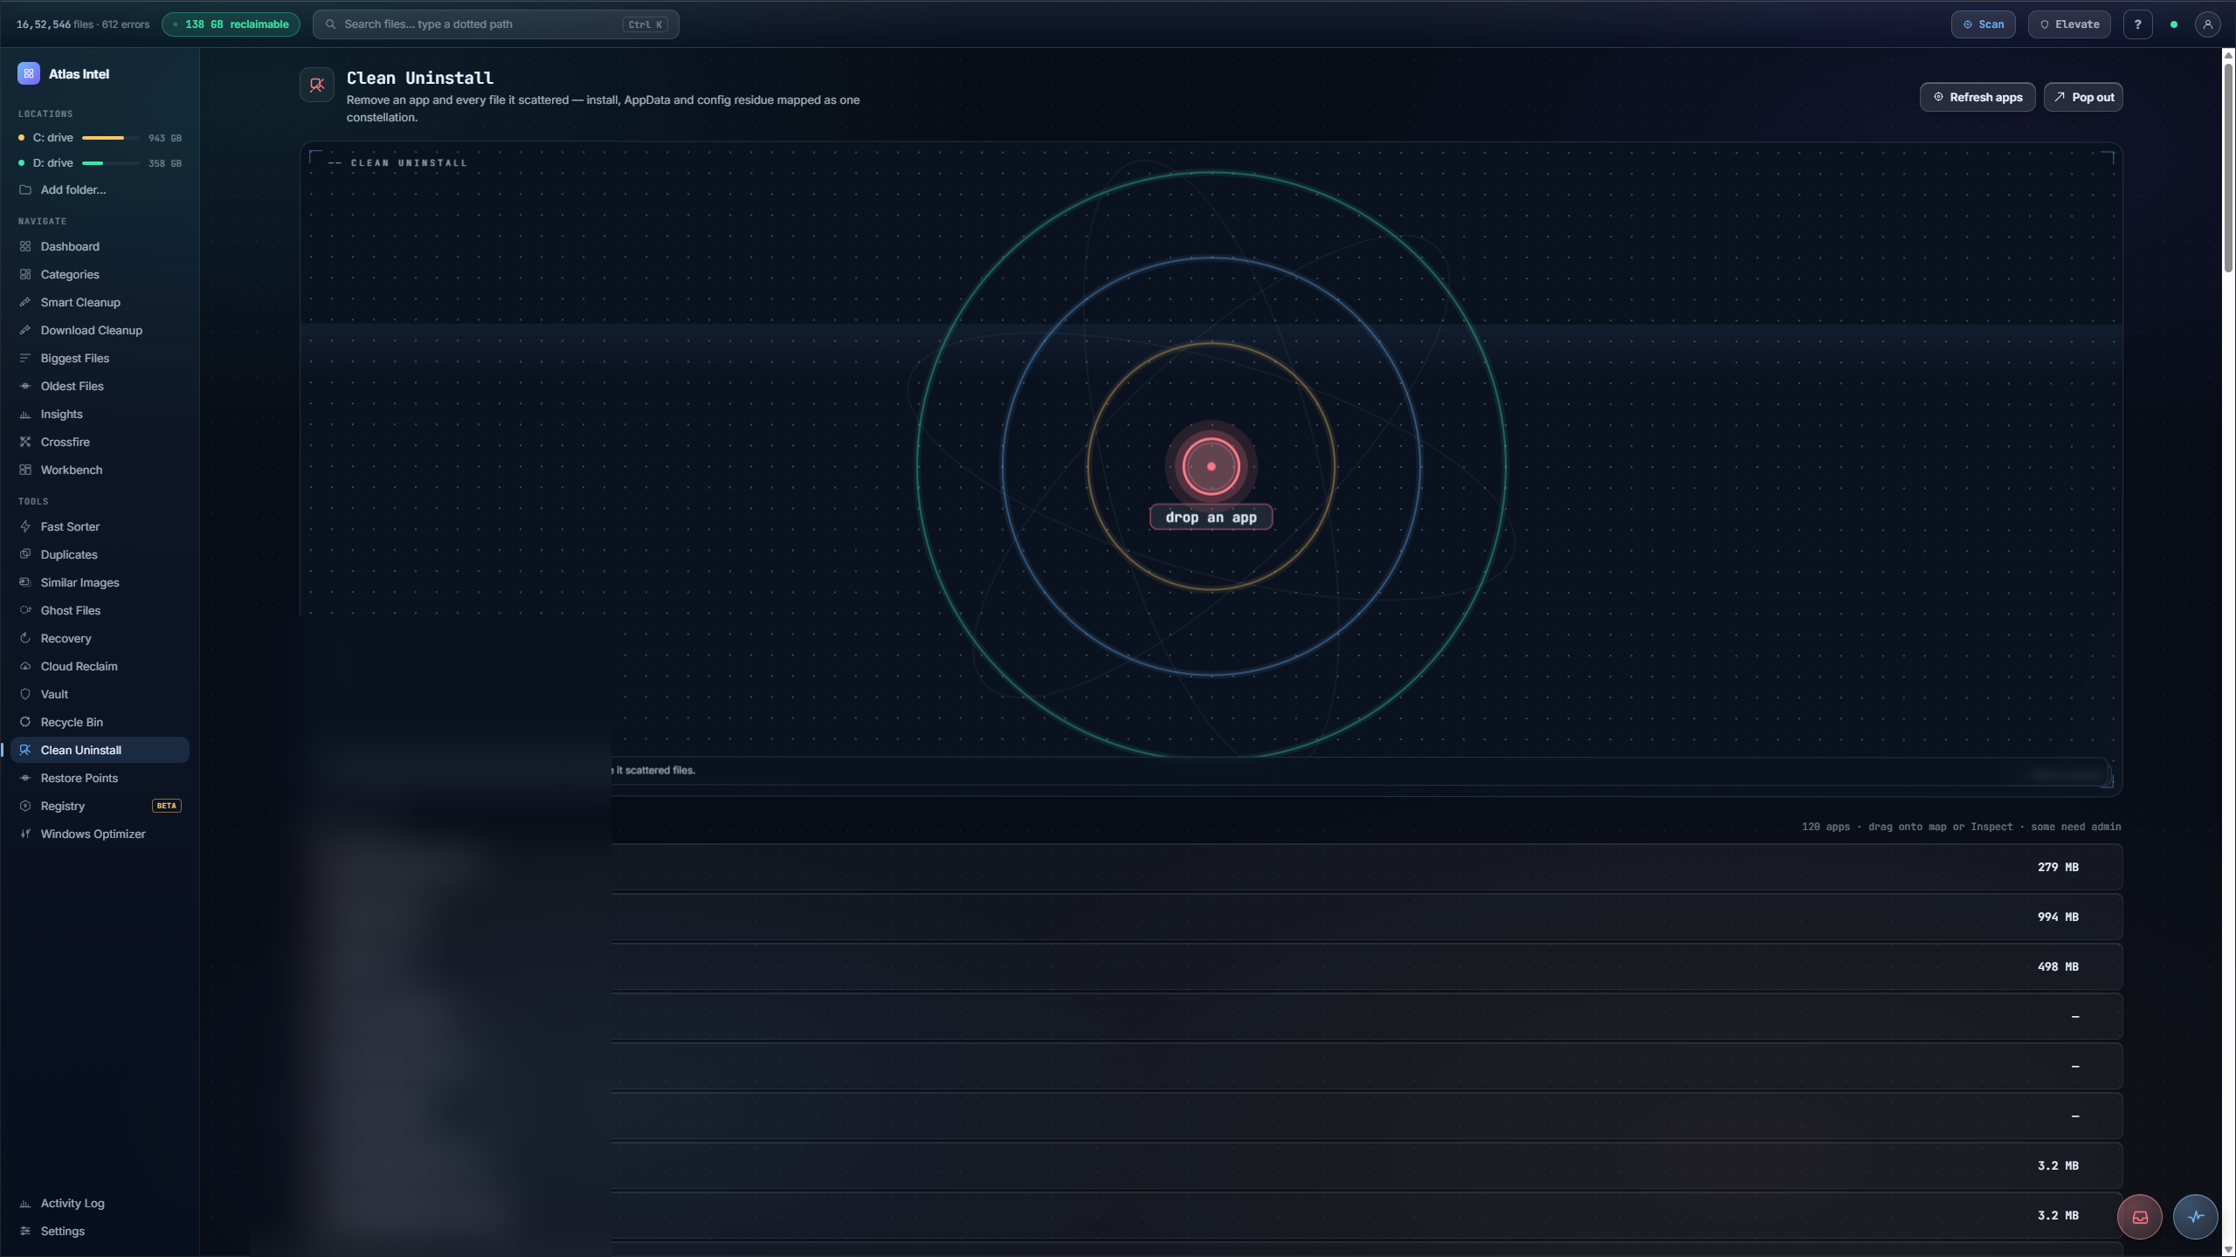Open the Vault shield icon
The image size is (2236, 1257).
[x=25, y=694]
